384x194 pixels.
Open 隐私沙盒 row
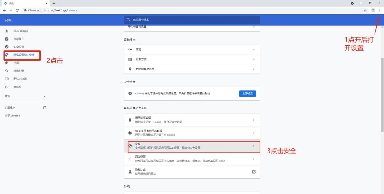[192, 172]
